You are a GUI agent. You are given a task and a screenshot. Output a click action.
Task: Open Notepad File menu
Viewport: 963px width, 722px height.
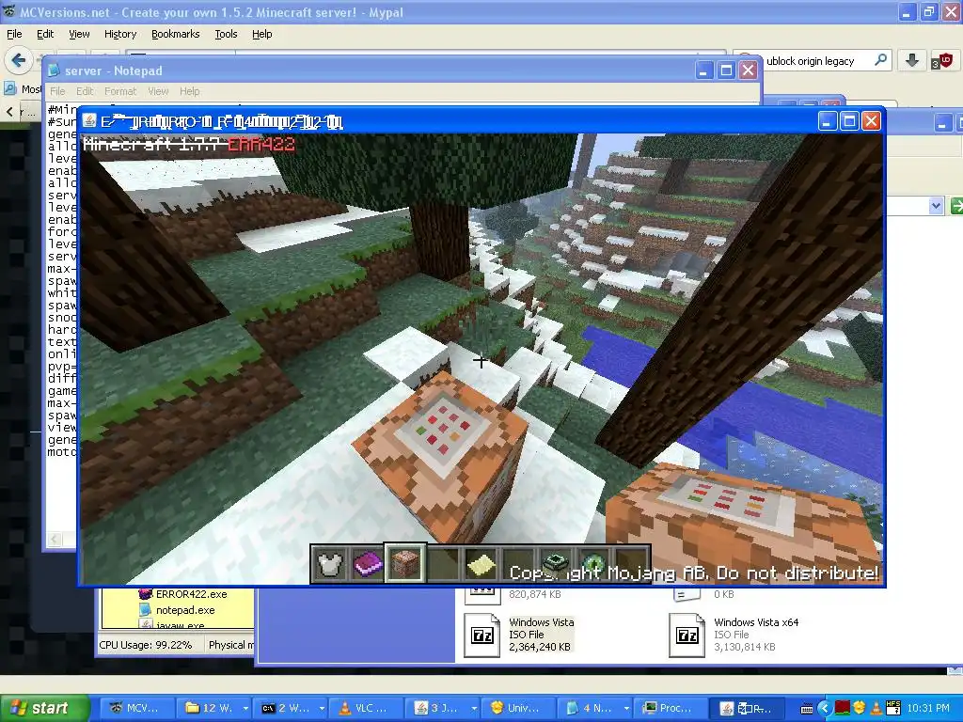pyautogui.click(x=57, y=91)
